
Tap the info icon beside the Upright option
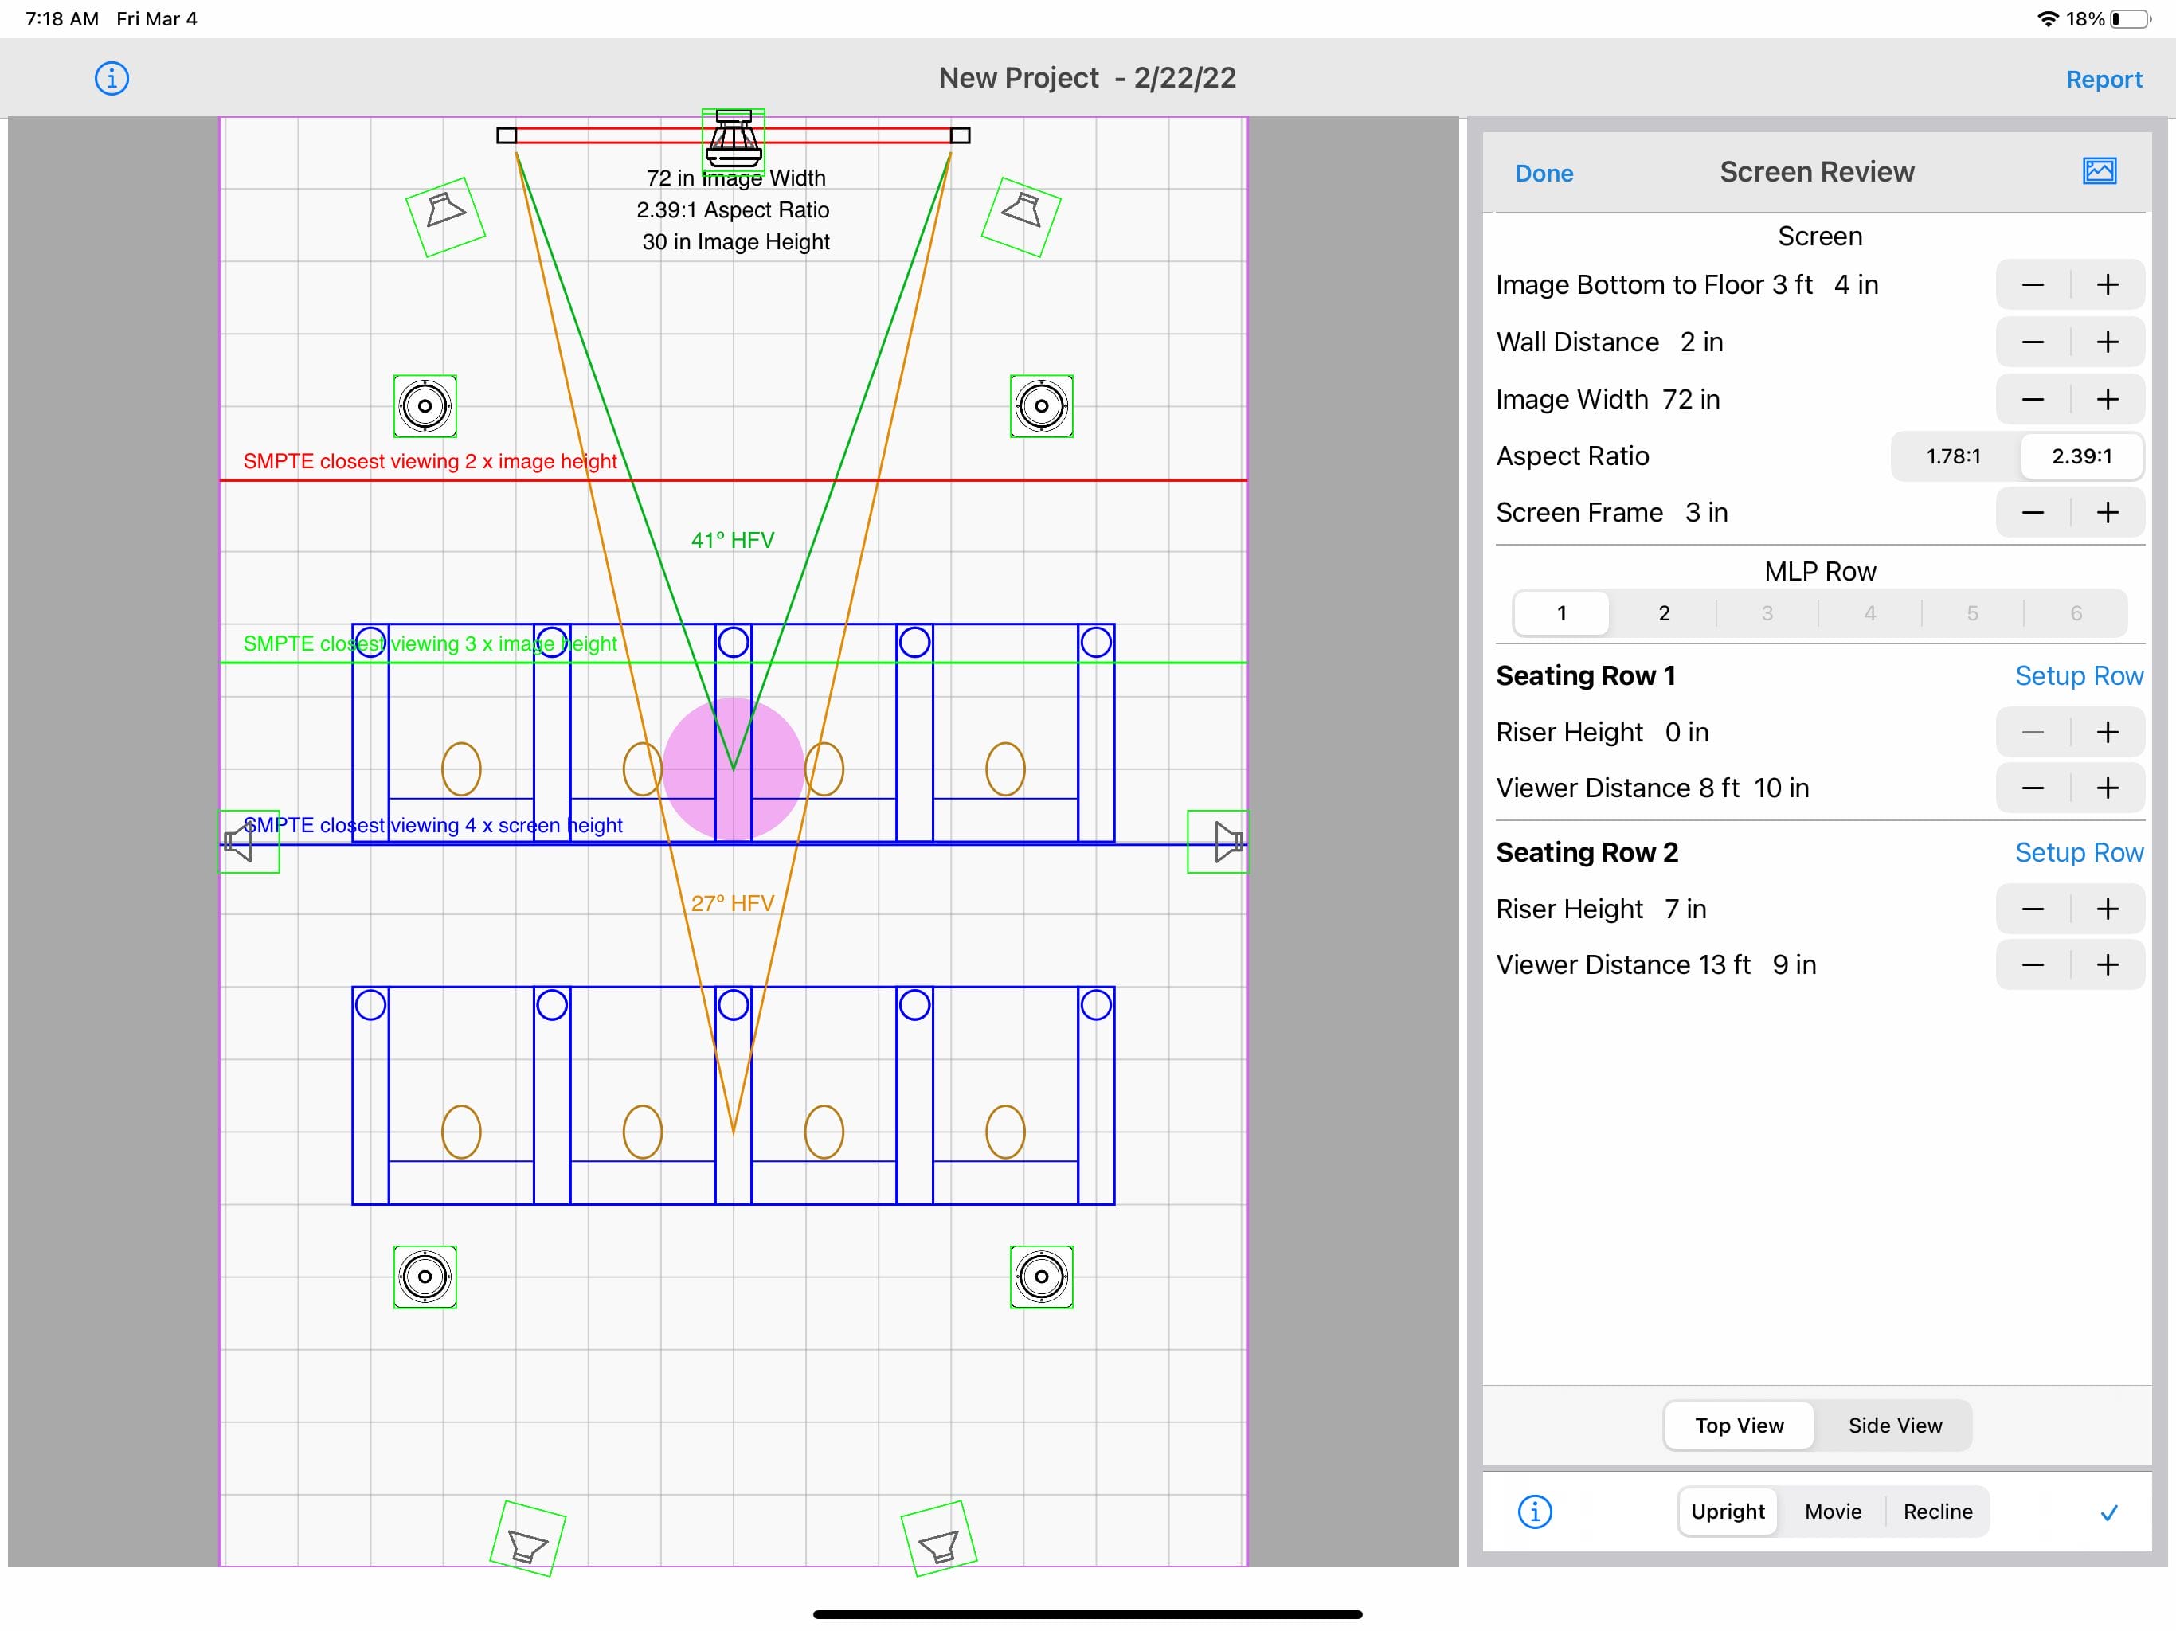pyautogui.click(x=1535, y=1511)
